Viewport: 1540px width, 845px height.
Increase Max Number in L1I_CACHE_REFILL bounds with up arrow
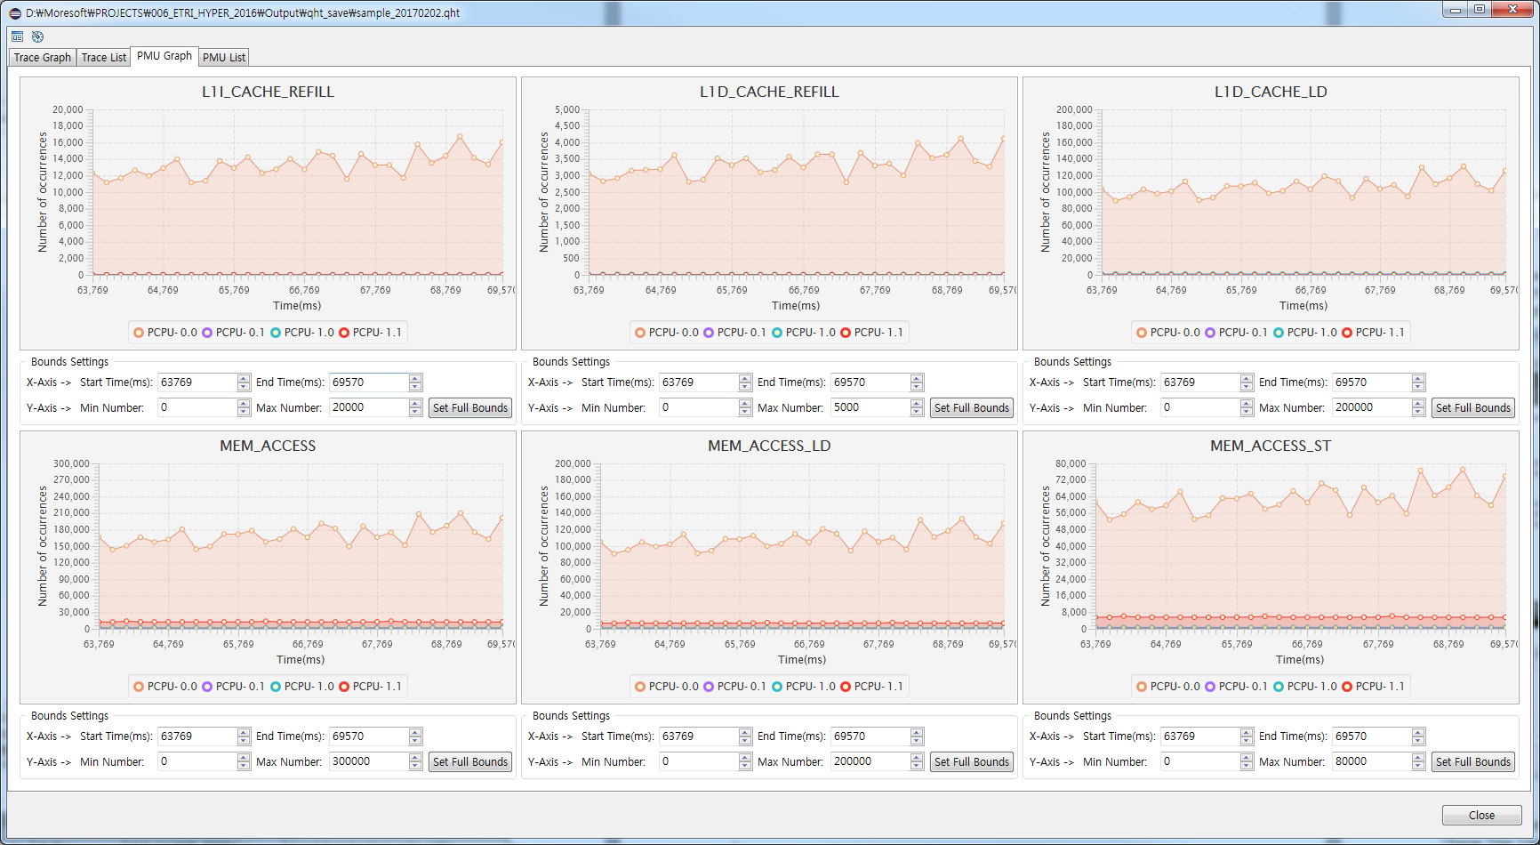point(415,403)
